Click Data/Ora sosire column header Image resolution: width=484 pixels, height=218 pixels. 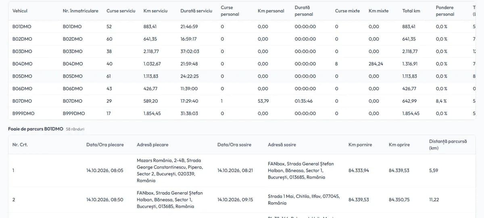pos(234,145)
